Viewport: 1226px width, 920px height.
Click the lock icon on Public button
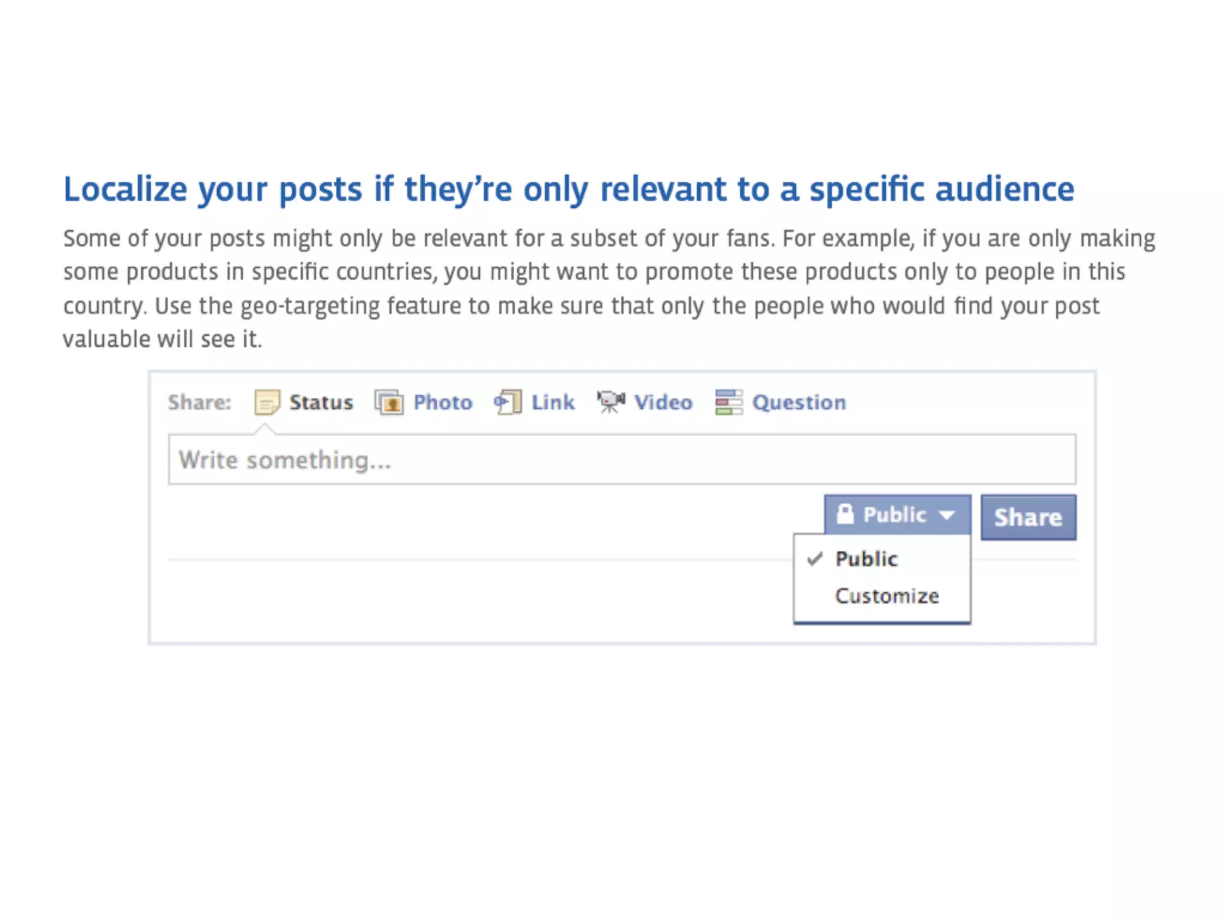click(x=845, y=514)
